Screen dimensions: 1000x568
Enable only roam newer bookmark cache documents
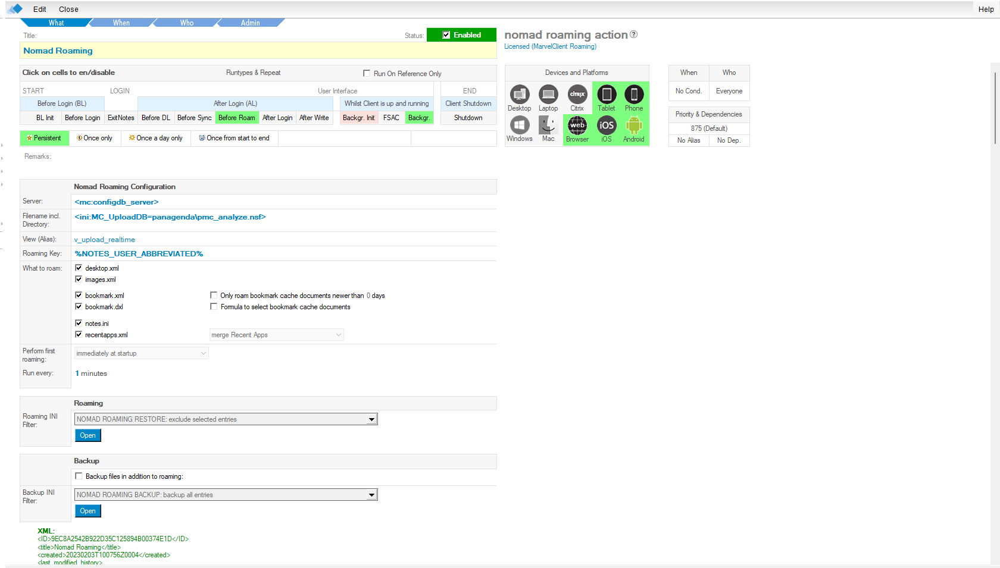point(214,295)
